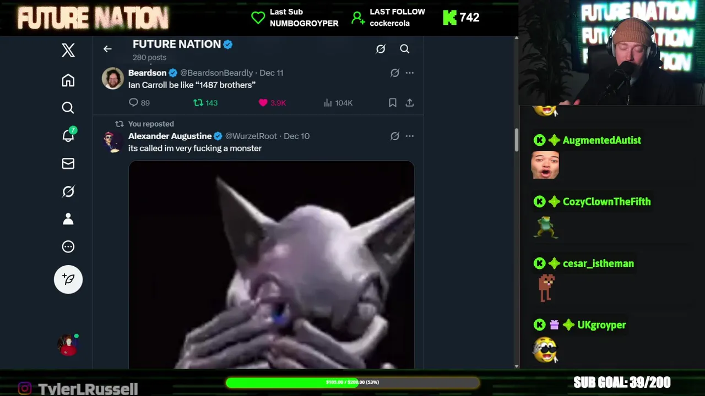This screenshot has height=396, width=705.
Task: Open Alexander Augustine profile link
Action: pos(170,136)
